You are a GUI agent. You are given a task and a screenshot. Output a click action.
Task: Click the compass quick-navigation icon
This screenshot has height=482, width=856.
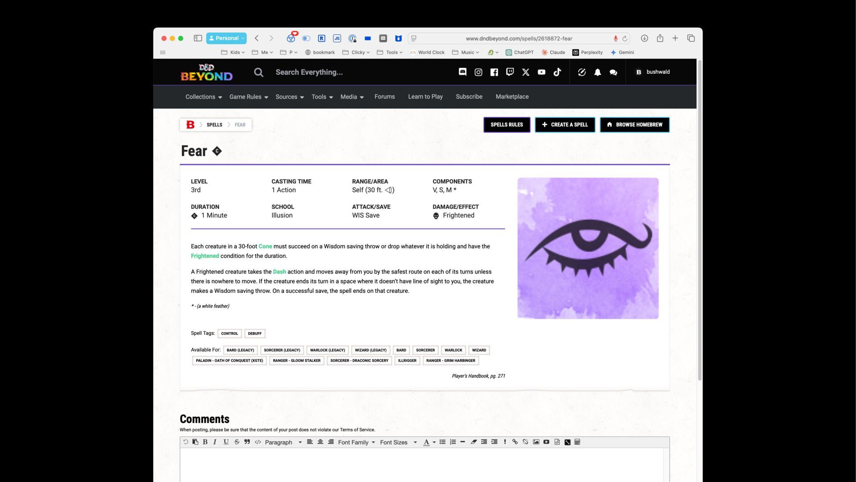[x=582, y=72]
